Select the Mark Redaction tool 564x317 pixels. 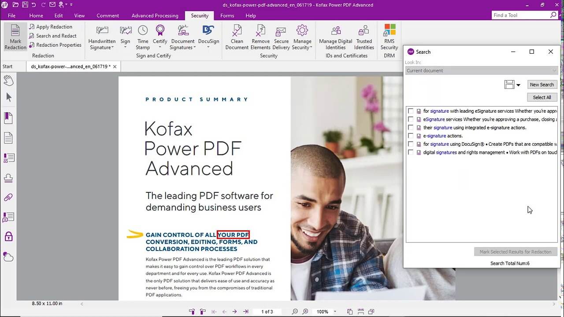point(15,35)
